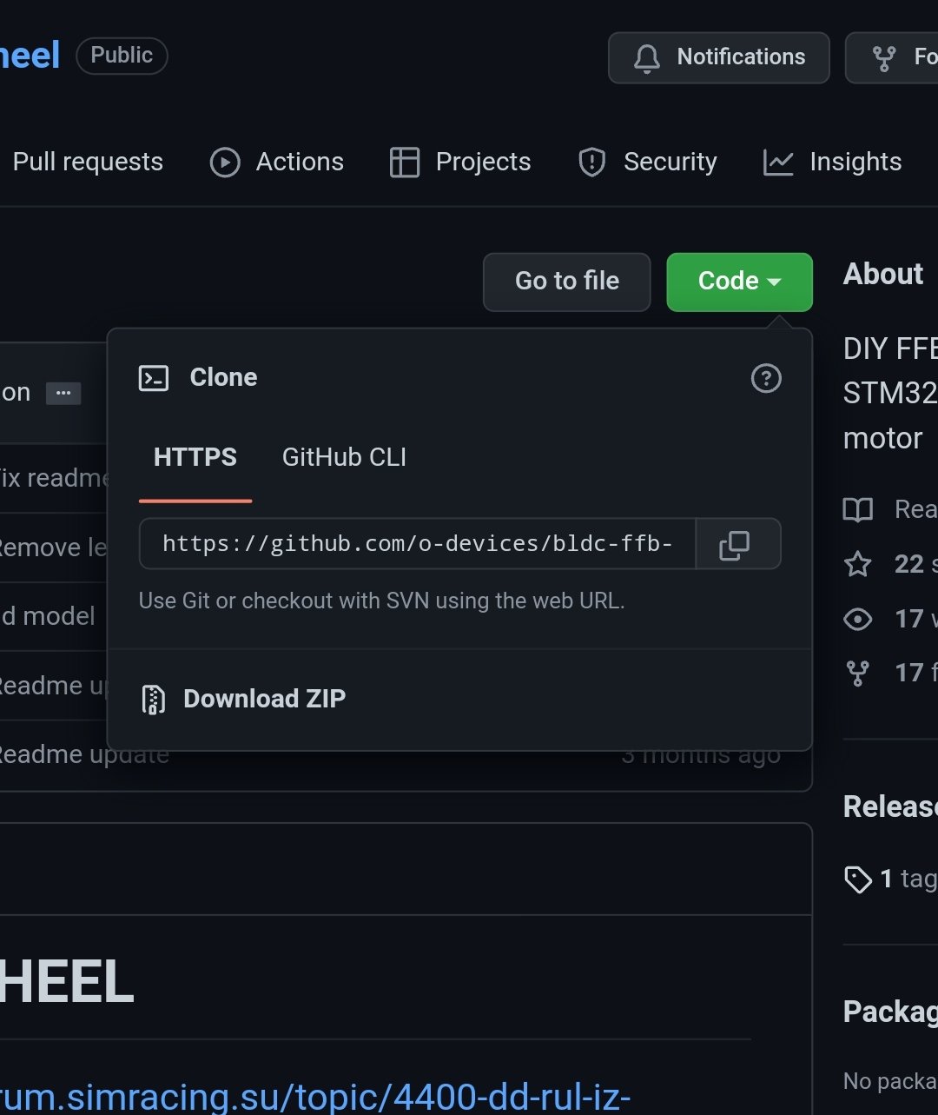This screenshot has height=1115, width=938.
Task: Click the fork icon next to 17
Action: (x=858, y=673)
